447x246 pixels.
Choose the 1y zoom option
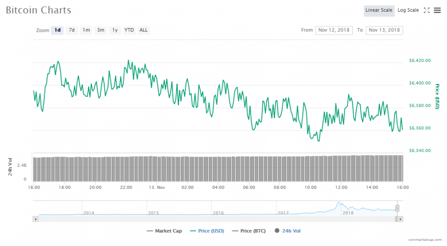pos(115,30)
